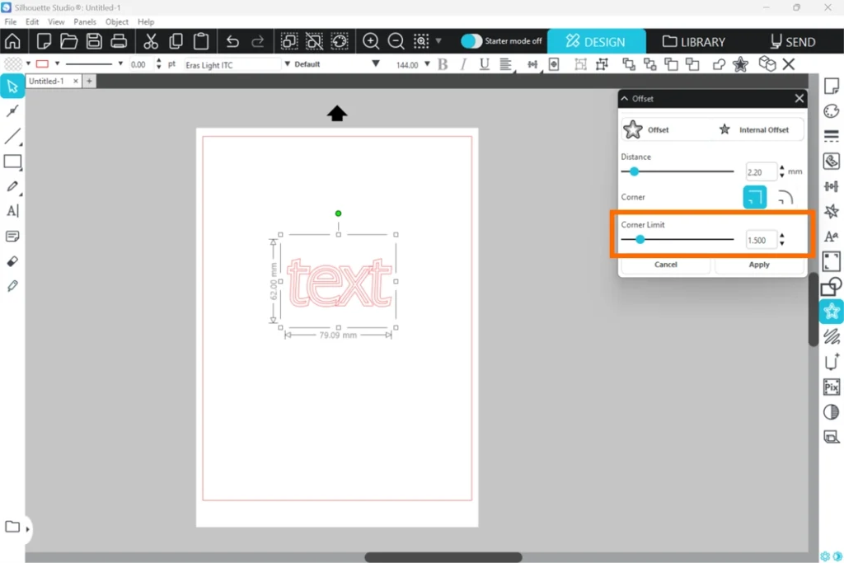Click the Cut scissors icon
The height and width of the screenshot is (563, 844).
coord(150,41)
